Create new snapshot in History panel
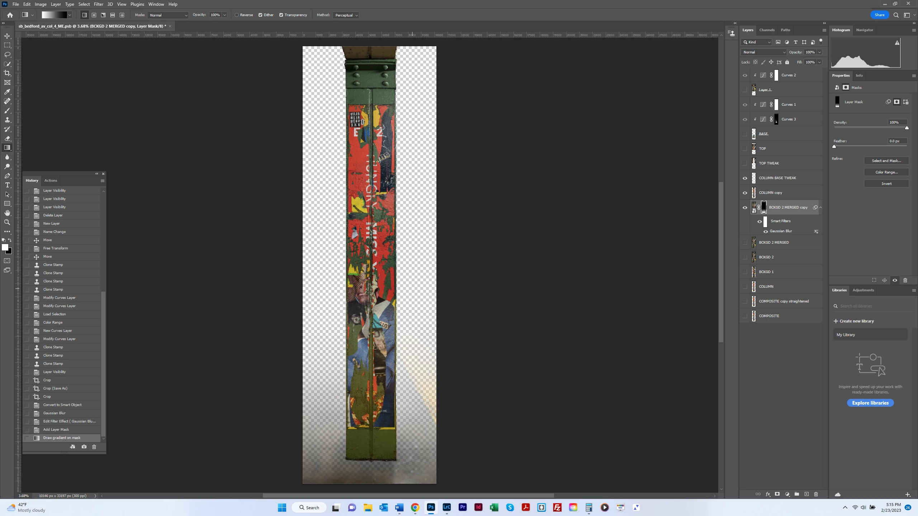Viewport: 918px width, 516px height. [x=84, y=447]
